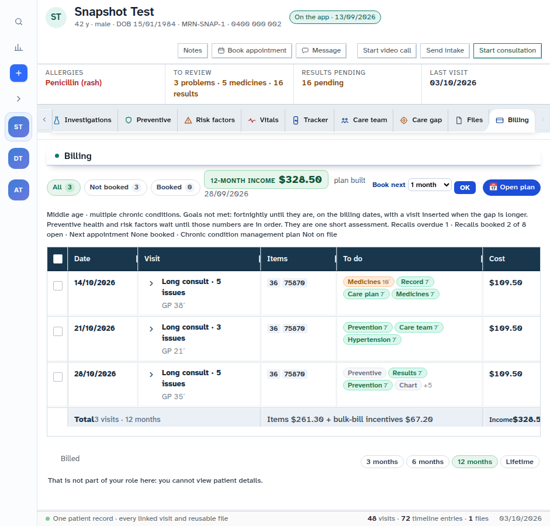The height and width of the screenshot is (526, 550).
Task: Click the ST avatar beside Snapshot Test
Action: coord(56,17)
